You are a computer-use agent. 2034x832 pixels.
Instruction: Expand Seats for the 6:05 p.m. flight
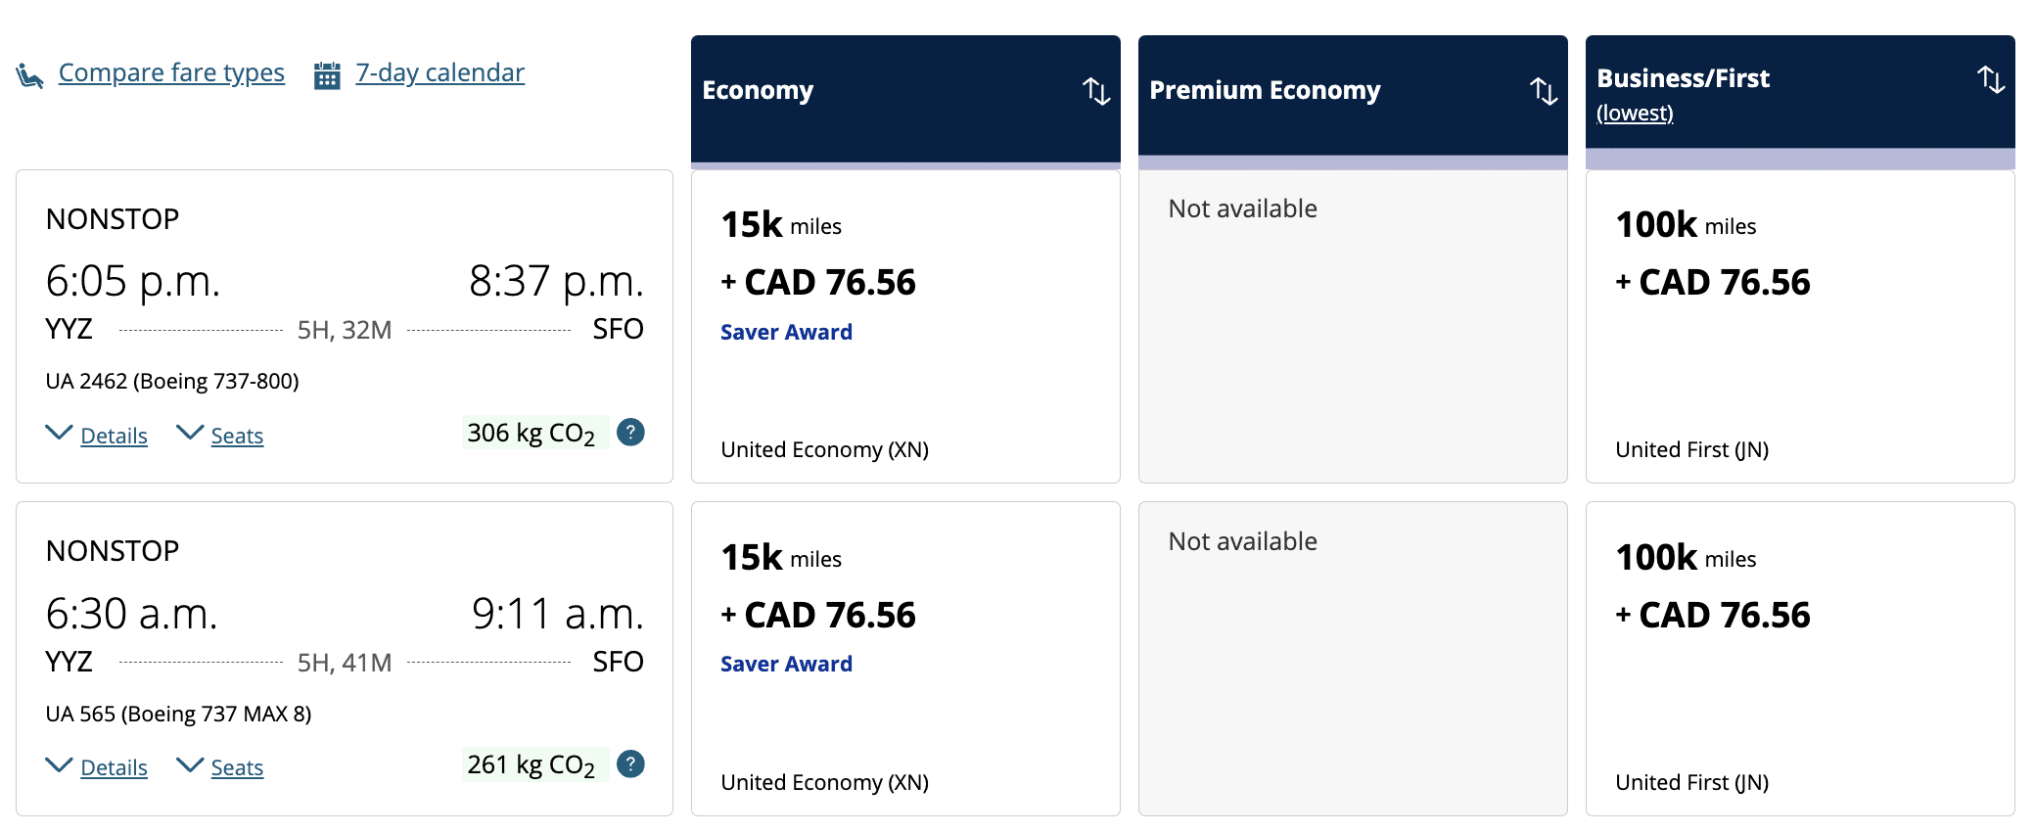pyautogui.click(x=236, y=436)
